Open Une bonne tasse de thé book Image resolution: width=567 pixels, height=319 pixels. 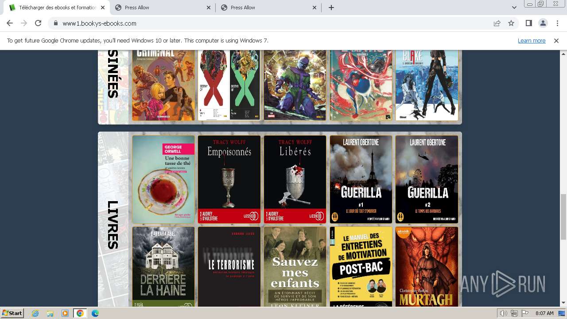[163, 179]
